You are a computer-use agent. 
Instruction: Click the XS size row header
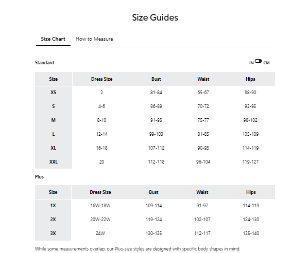click(54, 92)
